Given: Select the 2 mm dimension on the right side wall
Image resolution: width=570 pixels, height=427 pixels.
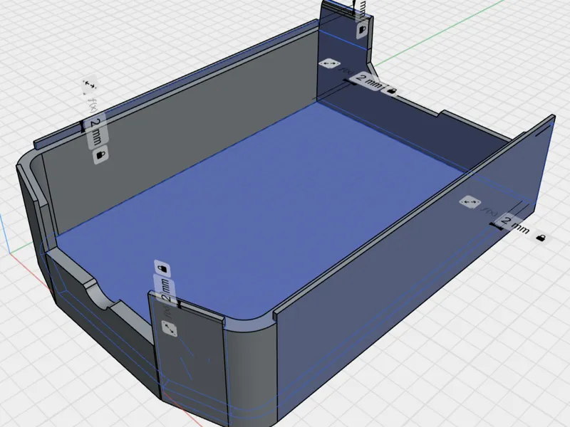Looking at the screenshot, I should coord(515,225).
